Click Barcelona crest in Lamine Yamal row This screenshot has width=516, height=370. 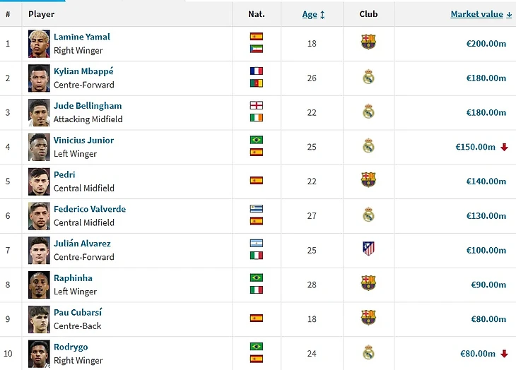(368, 42)
